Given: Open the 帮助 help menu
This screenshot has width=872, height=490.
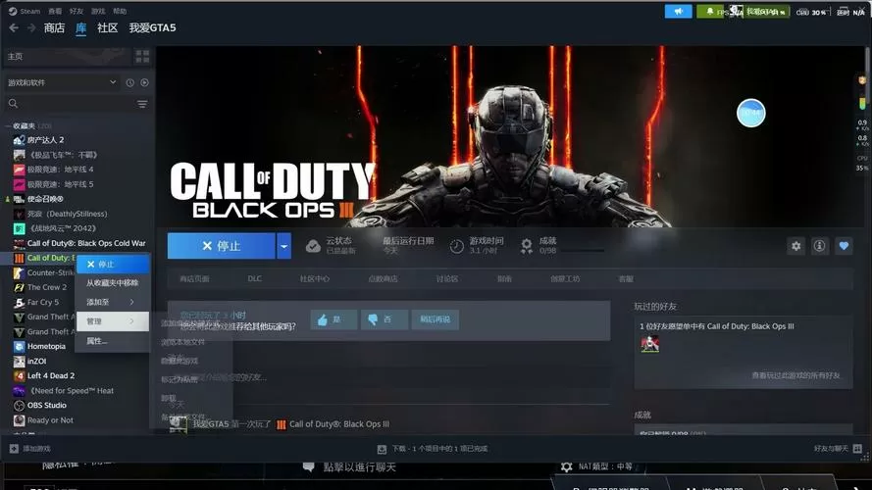Looking at the screenshot, I should click(x=120, y=11).
